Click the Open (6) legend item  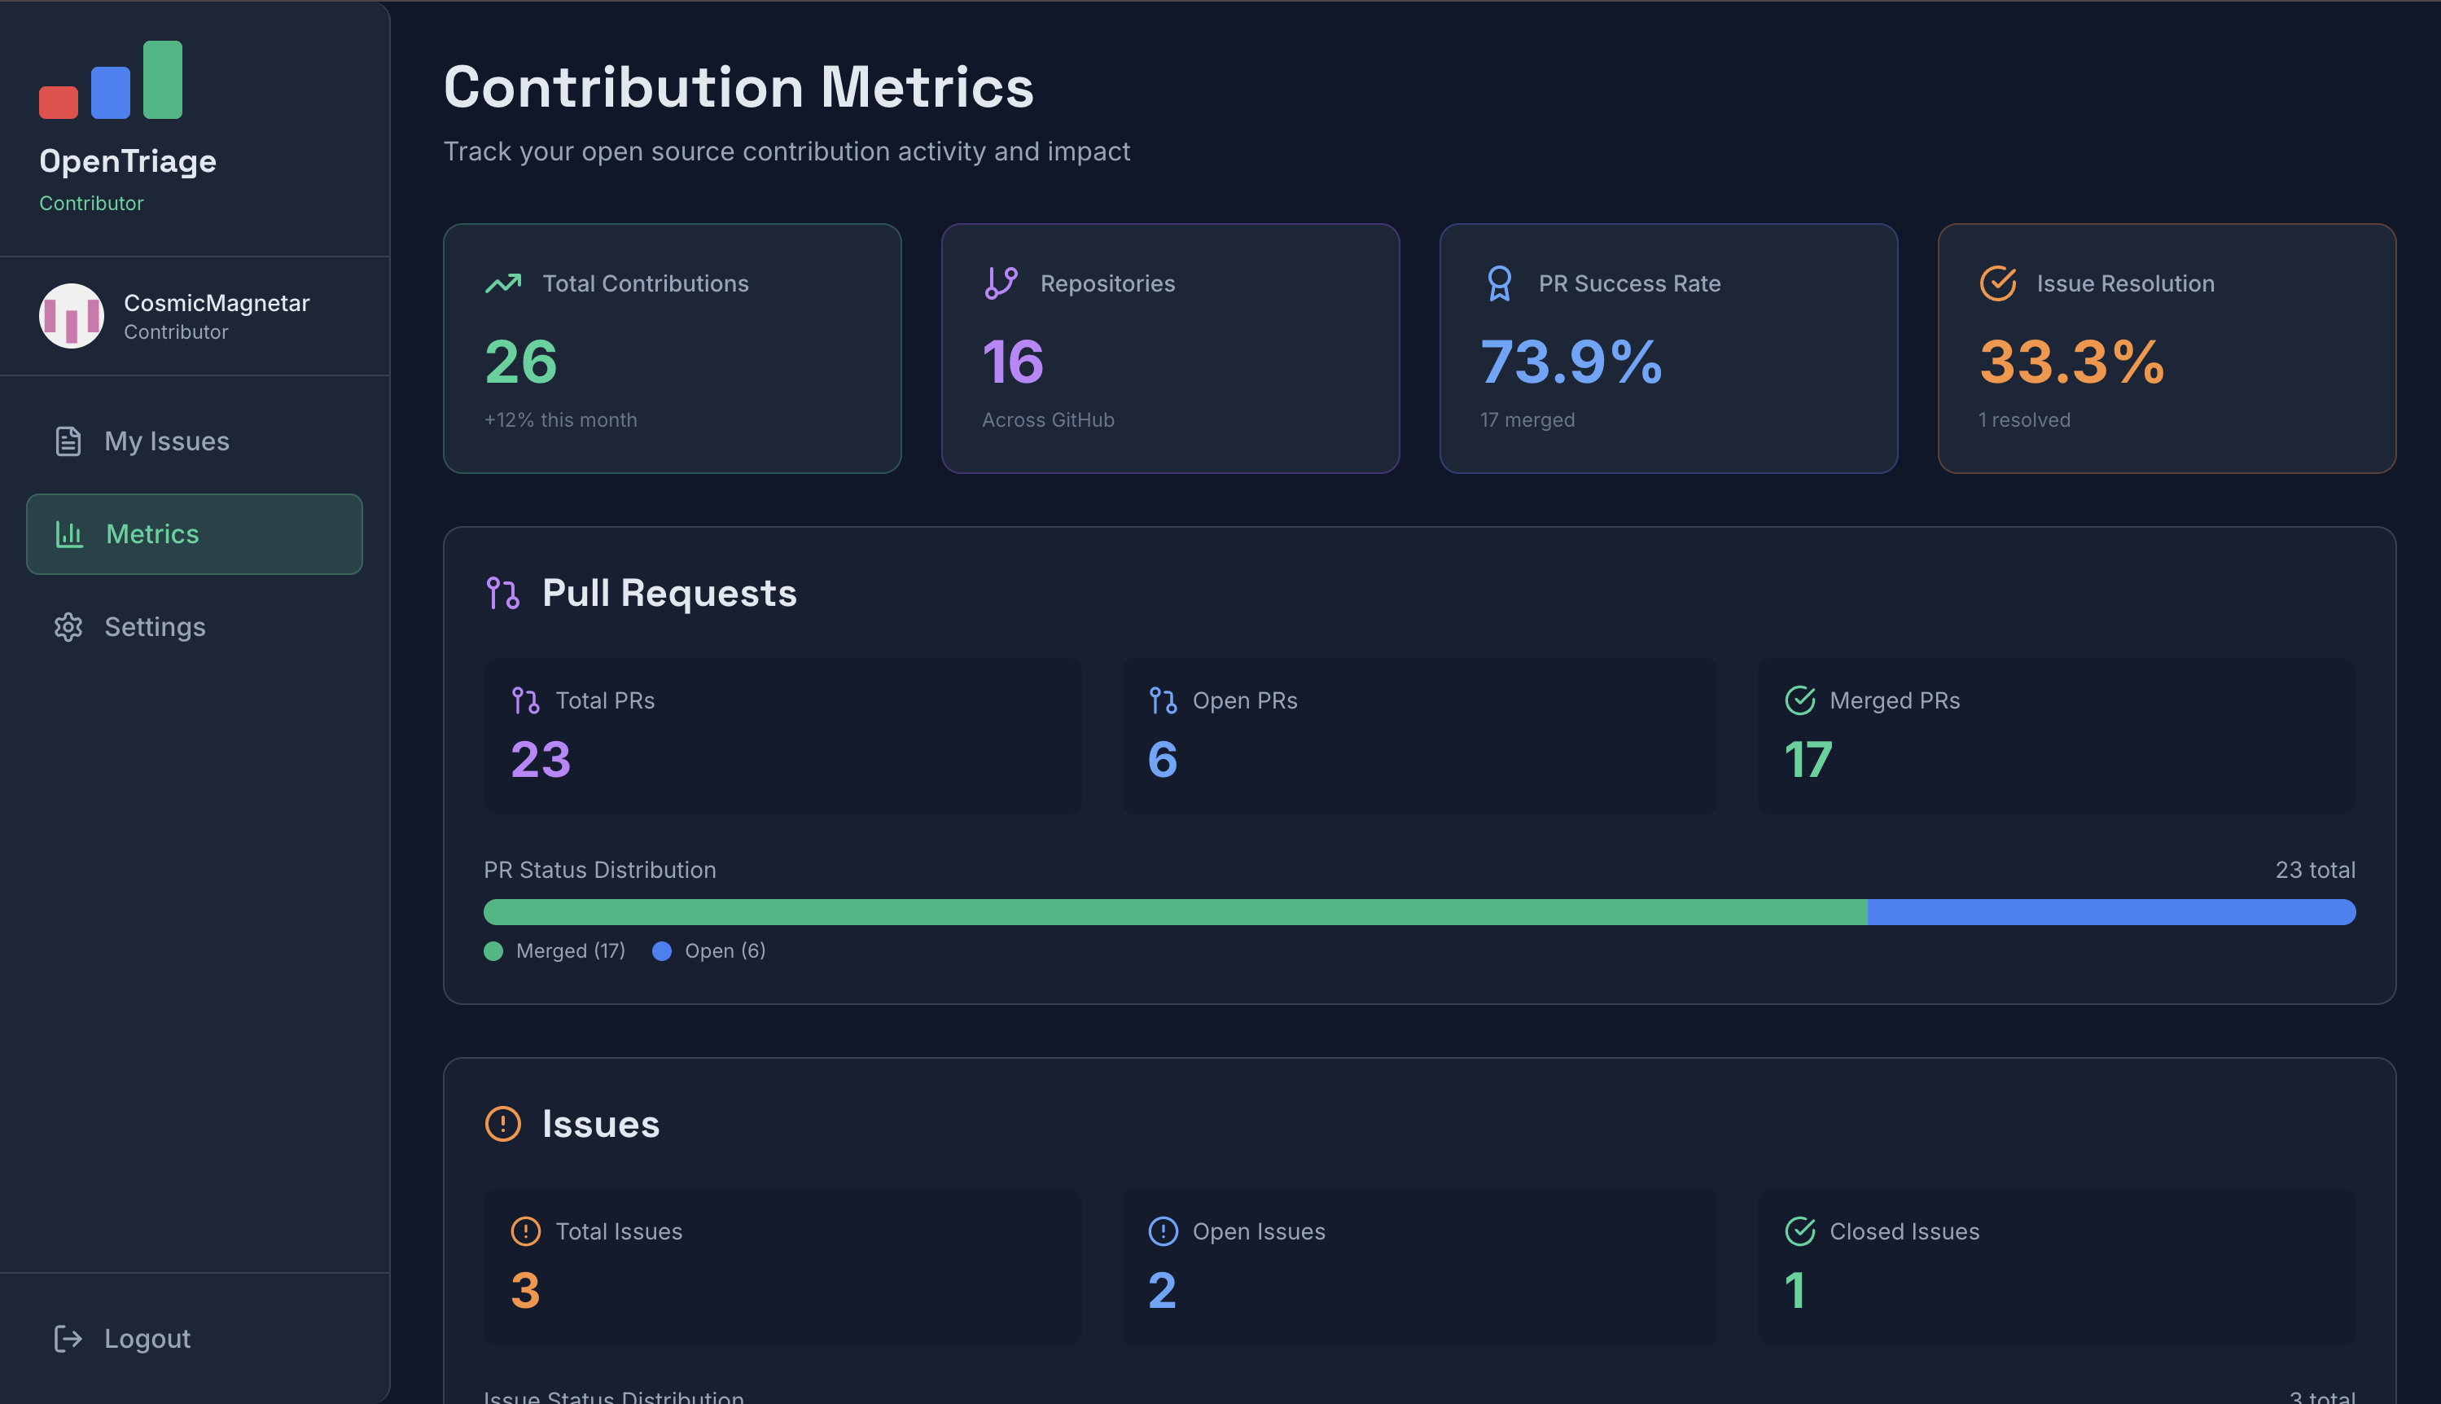[709, 950]
